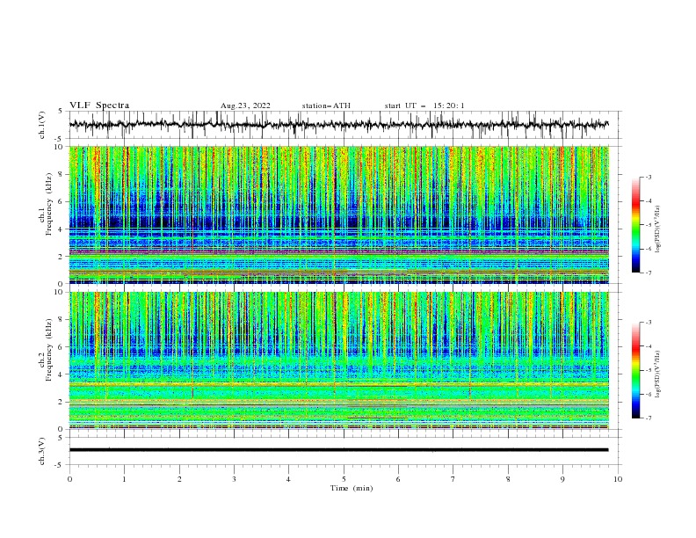Click the color scale bar beside ch.2 spectrogram

(635, 370)
